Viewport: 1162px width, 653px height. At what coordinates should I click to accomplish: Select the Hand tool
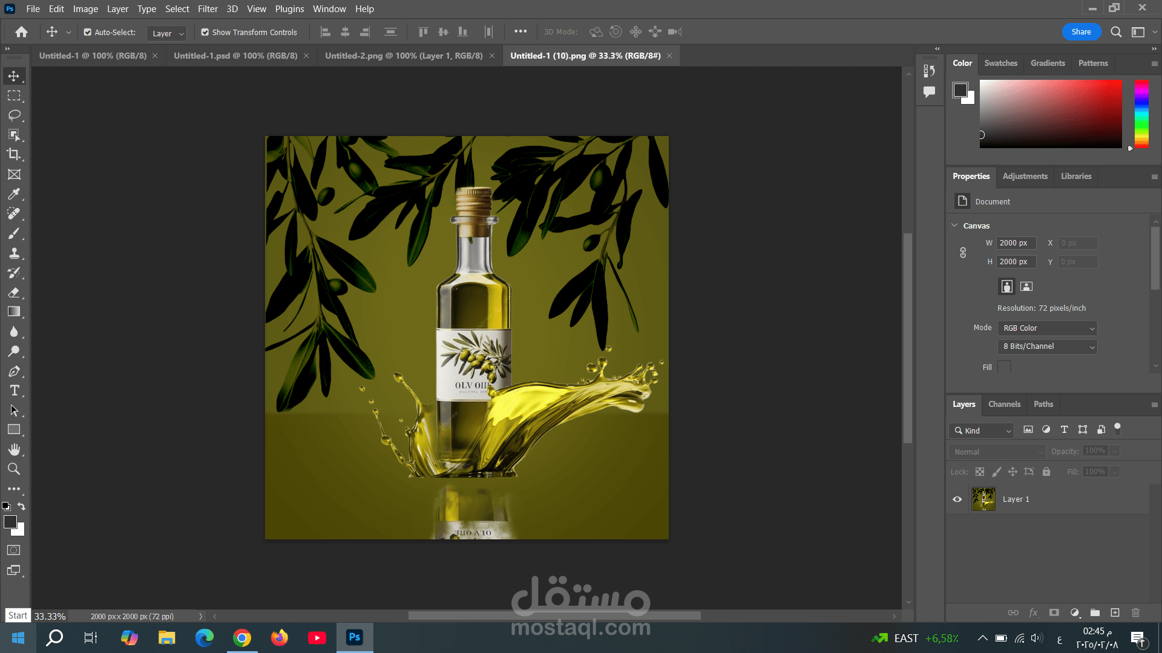14,449
